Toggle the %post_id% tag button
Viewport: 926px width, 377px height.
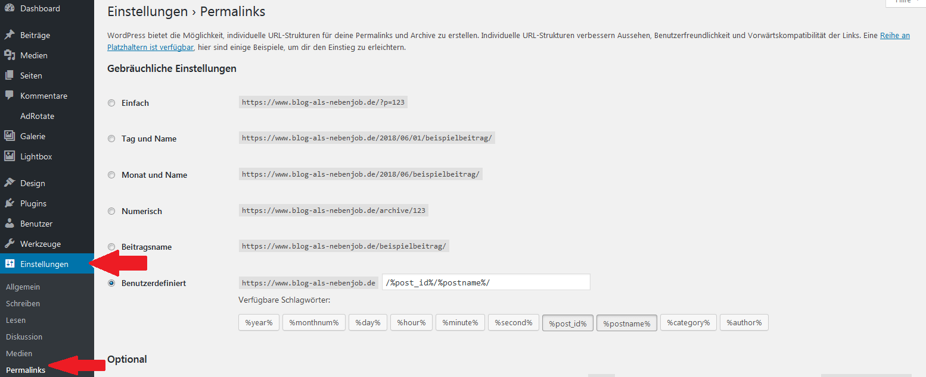coord(568,323)
